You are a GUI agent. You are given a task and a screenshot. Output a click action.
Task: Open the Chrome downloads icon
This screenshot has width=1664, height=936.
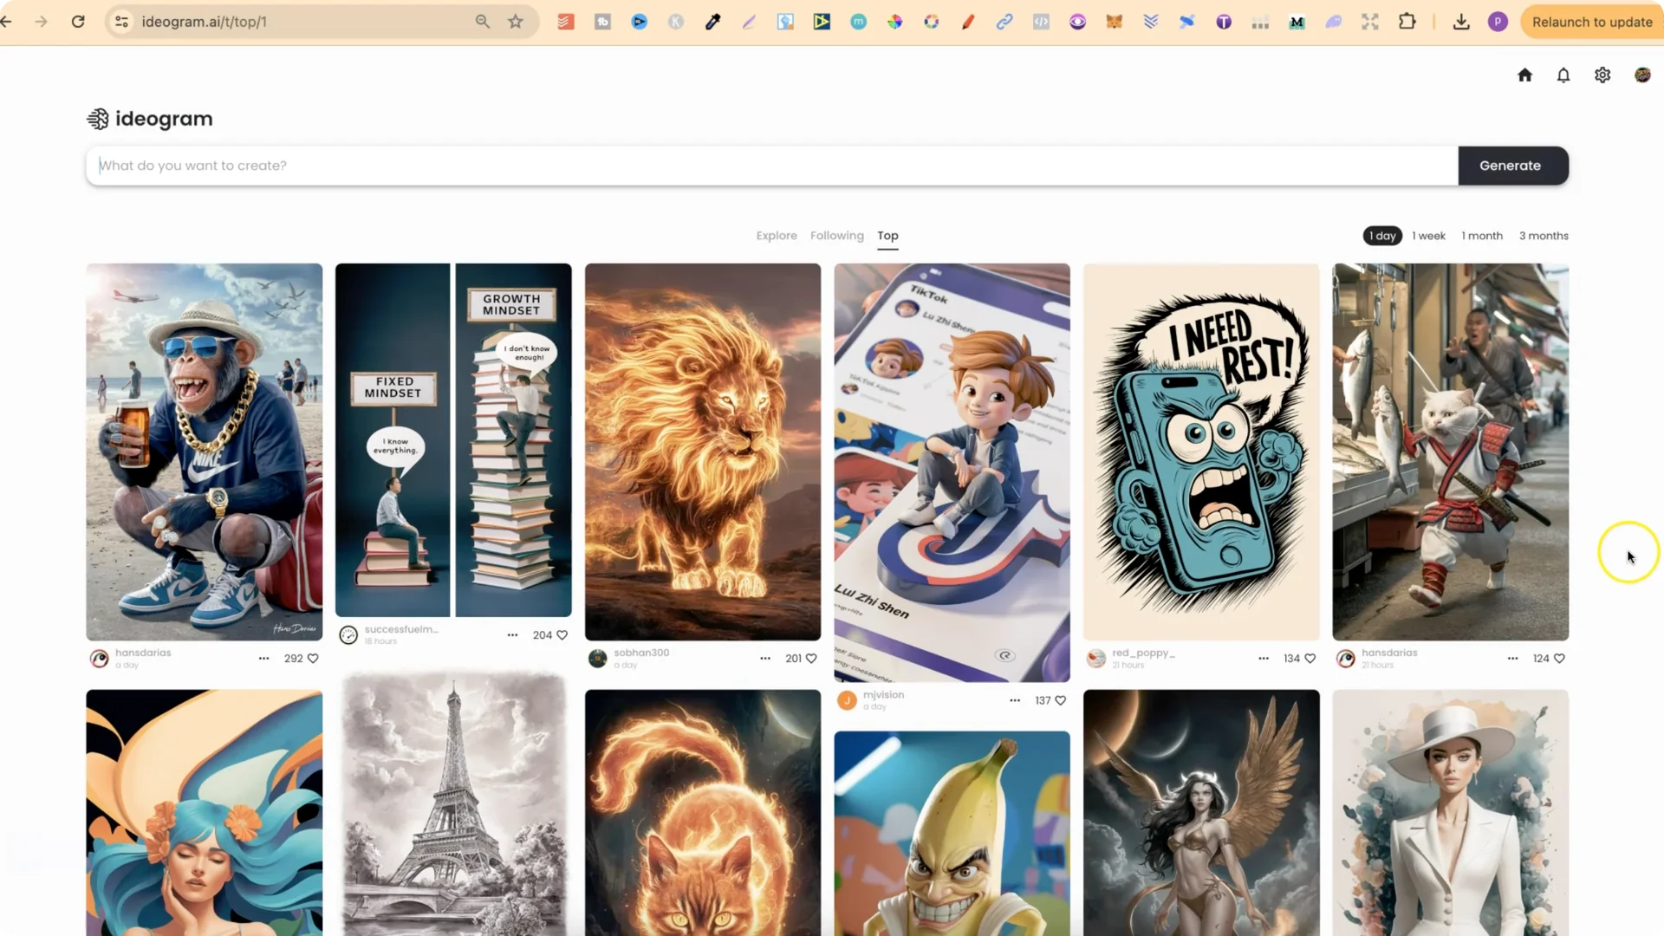coord(1461,22)
